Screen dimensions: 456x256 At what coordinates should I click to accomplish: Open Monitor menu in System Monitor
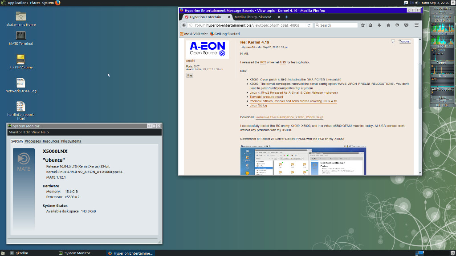15,132
